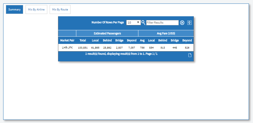Image resolution: width=253 pixels, height=123 pixels.
Task: Switch to Mix By Route tab
Action: (x=60, y=10)
